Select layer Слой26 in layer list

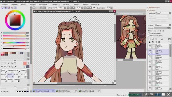(x=159, y=83)
